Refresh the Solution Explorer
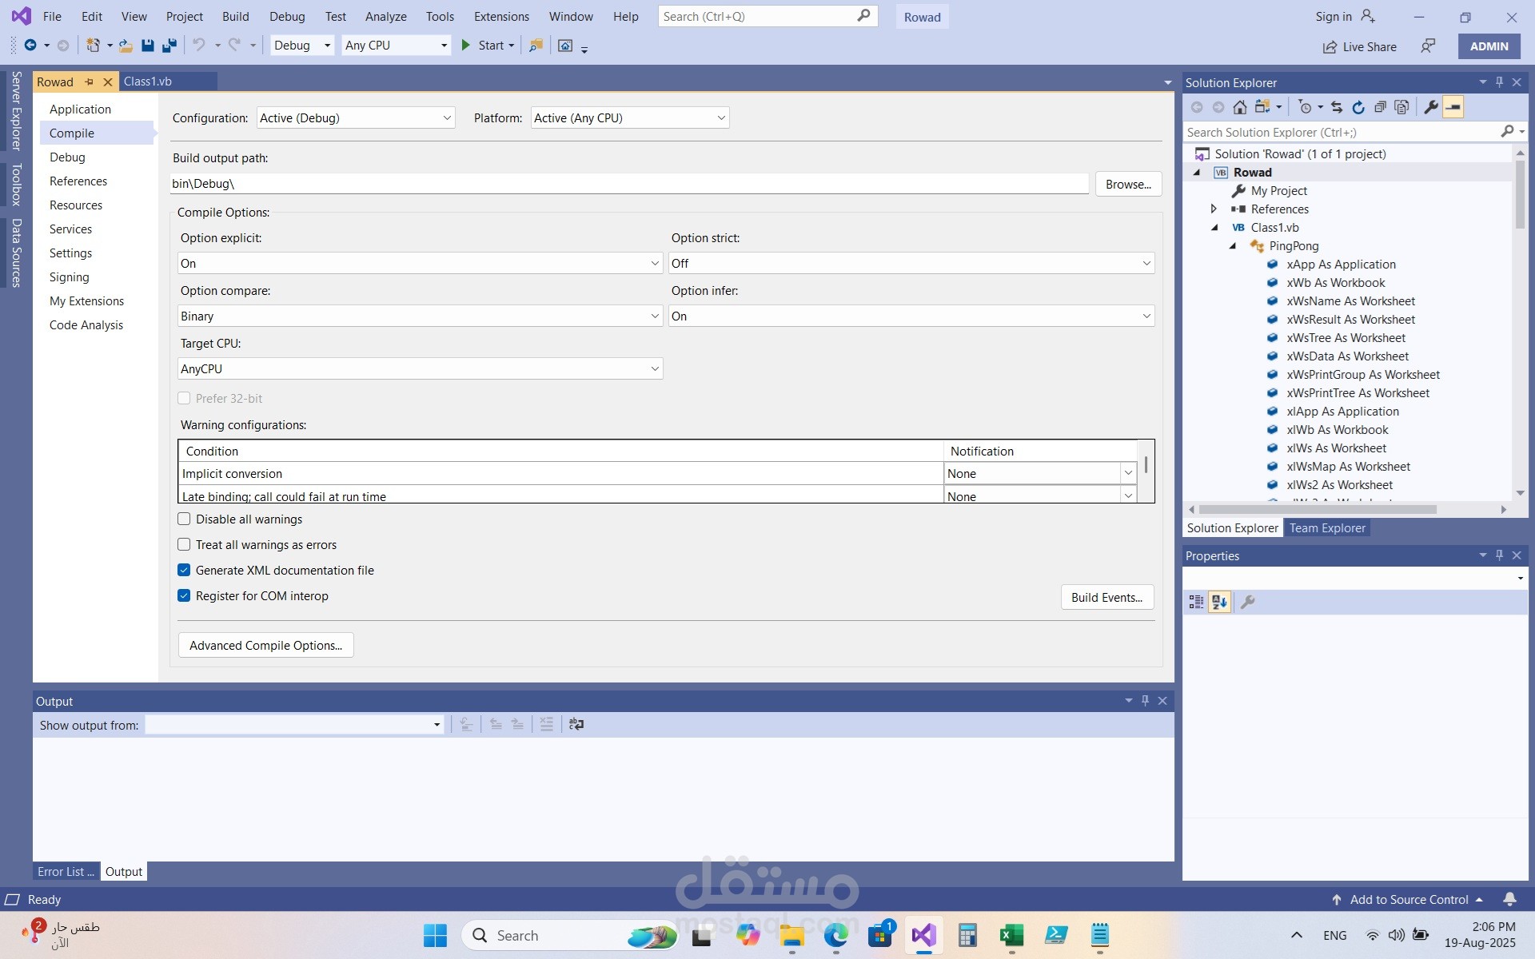Viewport: 1535px width, 959px height. pyautogui.click(x=1358, y=107)
